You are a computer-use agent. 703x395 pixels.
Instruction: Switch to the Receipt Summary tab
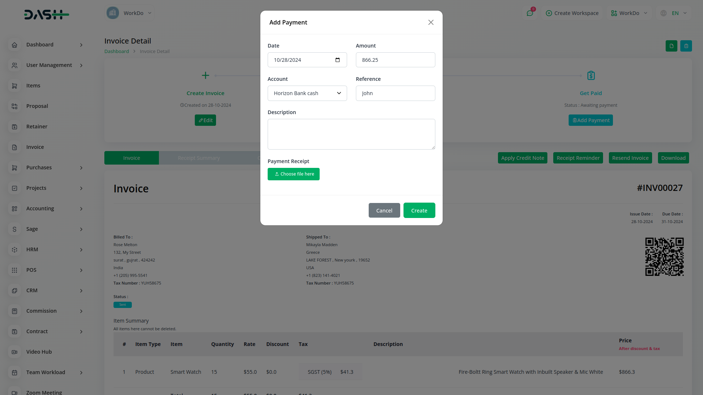pyautogui.click(x=199, y=158)
